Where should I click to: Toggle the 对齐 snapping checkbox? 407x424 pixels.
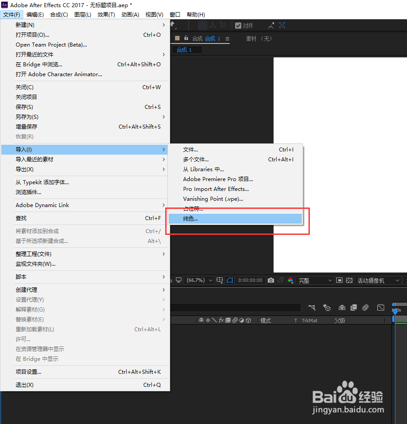tap(238, 26)
